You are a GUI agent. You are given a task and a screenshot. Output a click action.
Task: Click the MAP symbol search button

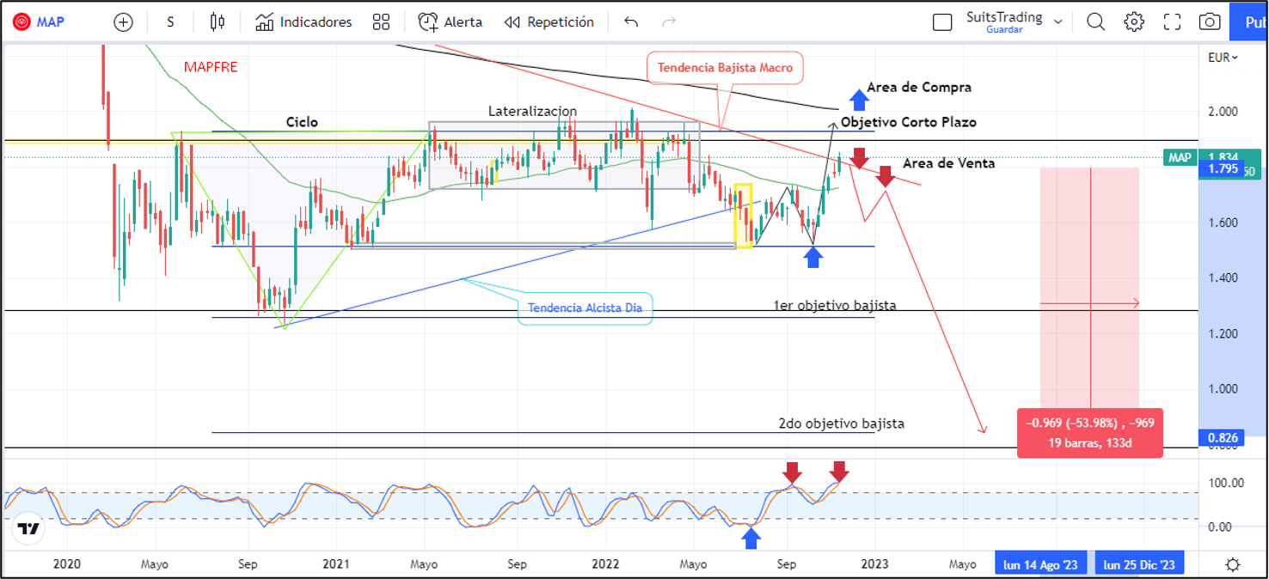(40, 22)
